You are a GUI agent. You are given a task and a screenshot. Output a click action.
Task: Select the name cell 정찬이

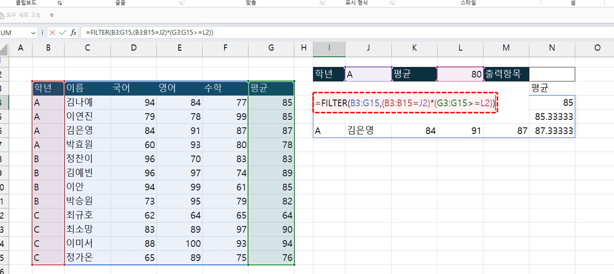coord(88,159)
